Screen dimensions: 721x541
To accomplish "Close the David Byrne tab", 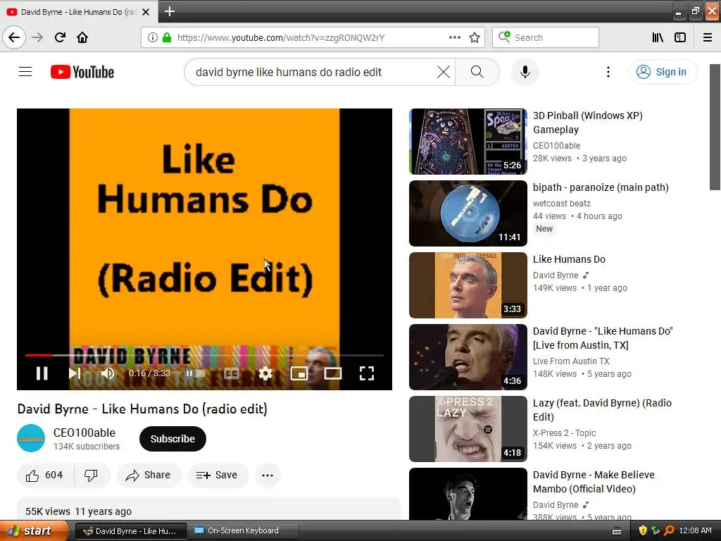I will [x=146, y=12].
